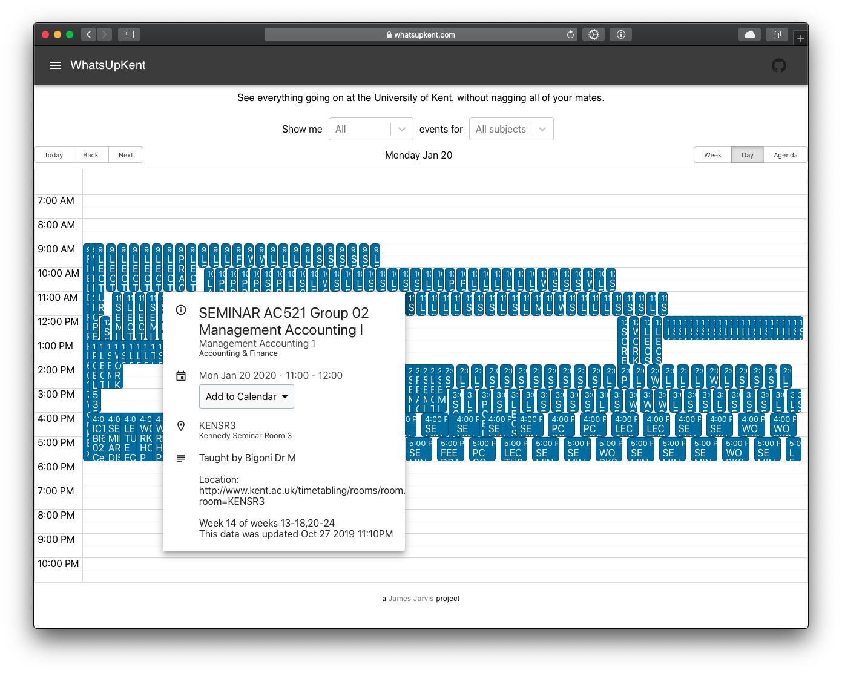
Task: Go back with Safari back arrow
Action: (89, 34)
